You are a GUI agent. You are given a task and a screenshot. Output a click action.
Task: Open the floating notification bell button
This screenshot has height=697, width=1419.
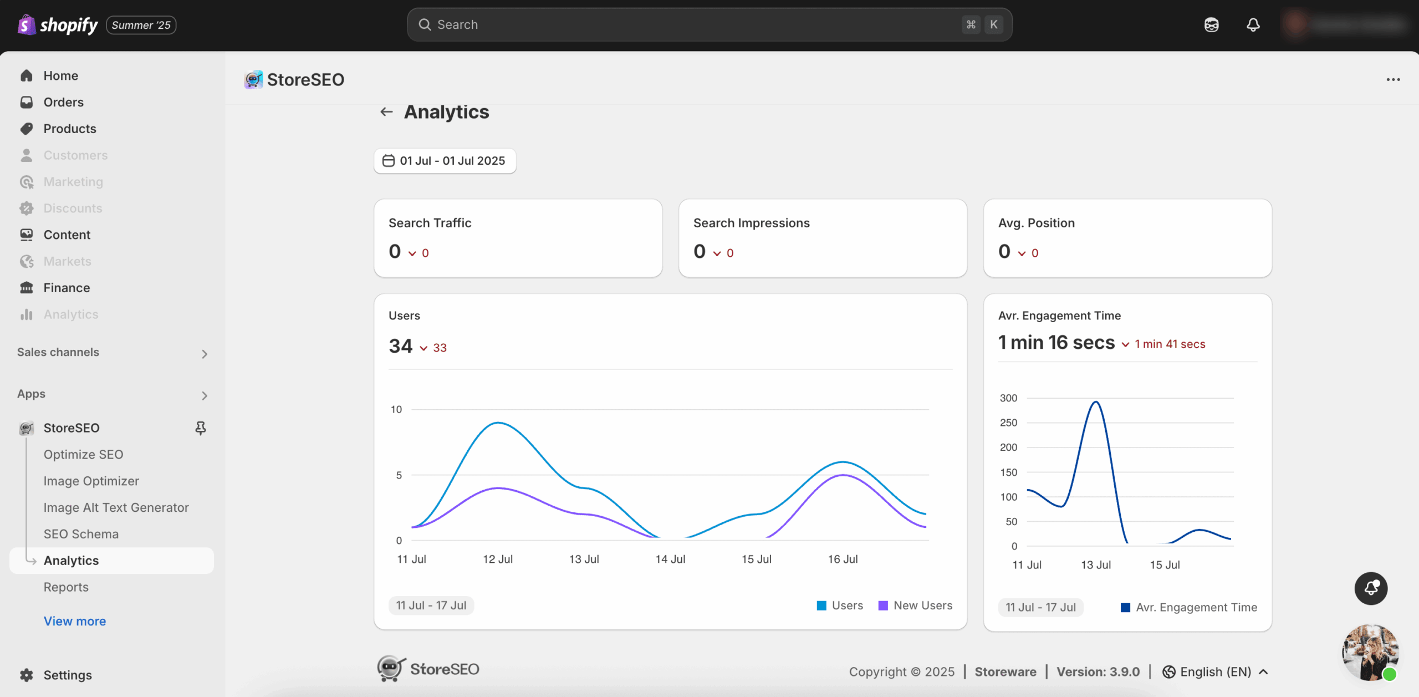tap(1371, 588)
